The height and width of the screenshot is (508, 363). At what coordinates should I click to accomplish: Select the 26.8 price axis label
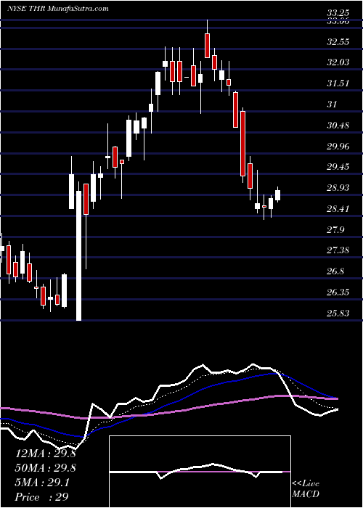tap(335, 271)
